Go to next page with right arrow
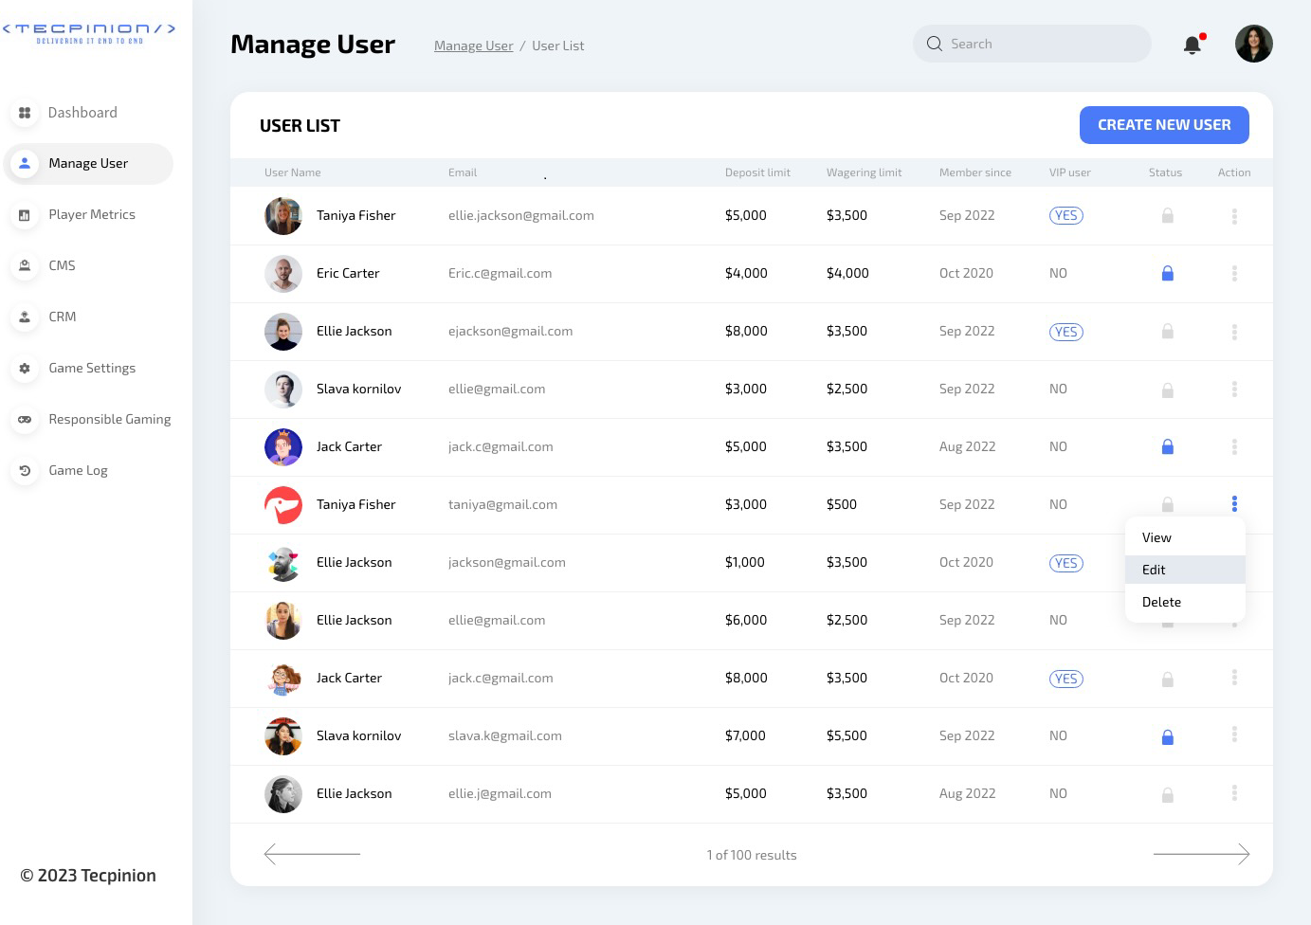1311x925 pixels. pos(1201,855)
